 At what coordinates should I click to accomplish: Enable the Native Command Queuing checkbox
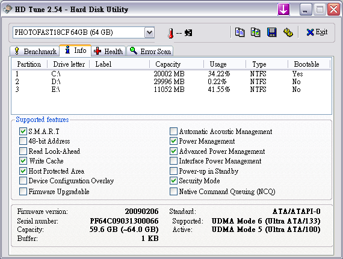click(173, 192)
